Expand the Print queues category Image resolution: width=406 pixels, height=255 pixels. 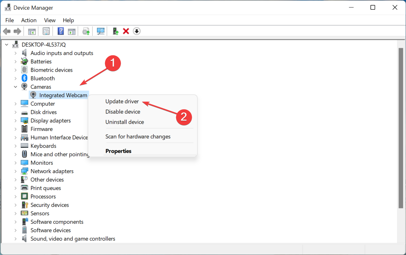(16, 188)
